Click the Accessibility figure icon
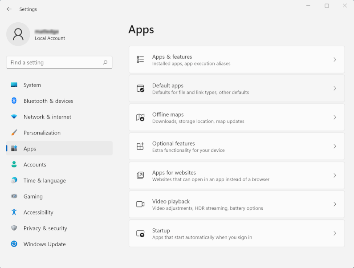Screen dimensions: 354x268 click(14, 212)
